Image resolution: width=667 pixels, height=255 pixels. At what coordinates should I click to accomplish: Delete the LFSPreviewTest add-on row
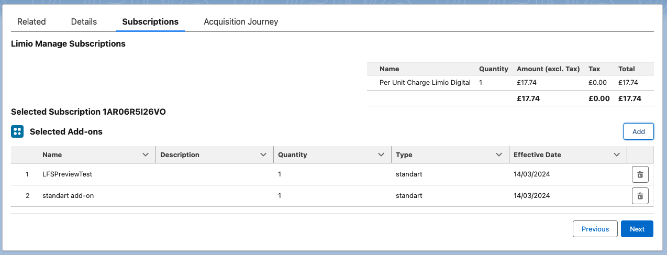tap(640, 174)
